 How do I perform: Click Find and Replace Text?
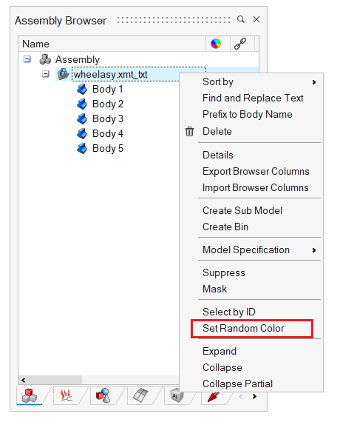pyautogui.click(x=253, y=98)
